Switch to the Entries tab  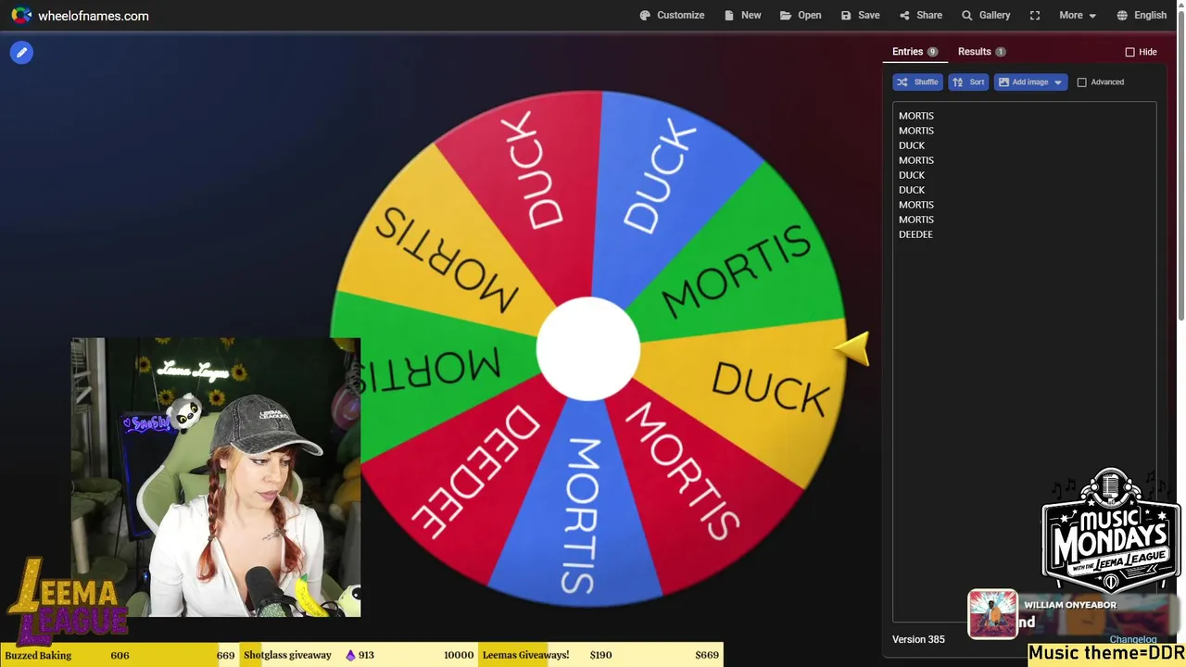(x=915, y=52)
